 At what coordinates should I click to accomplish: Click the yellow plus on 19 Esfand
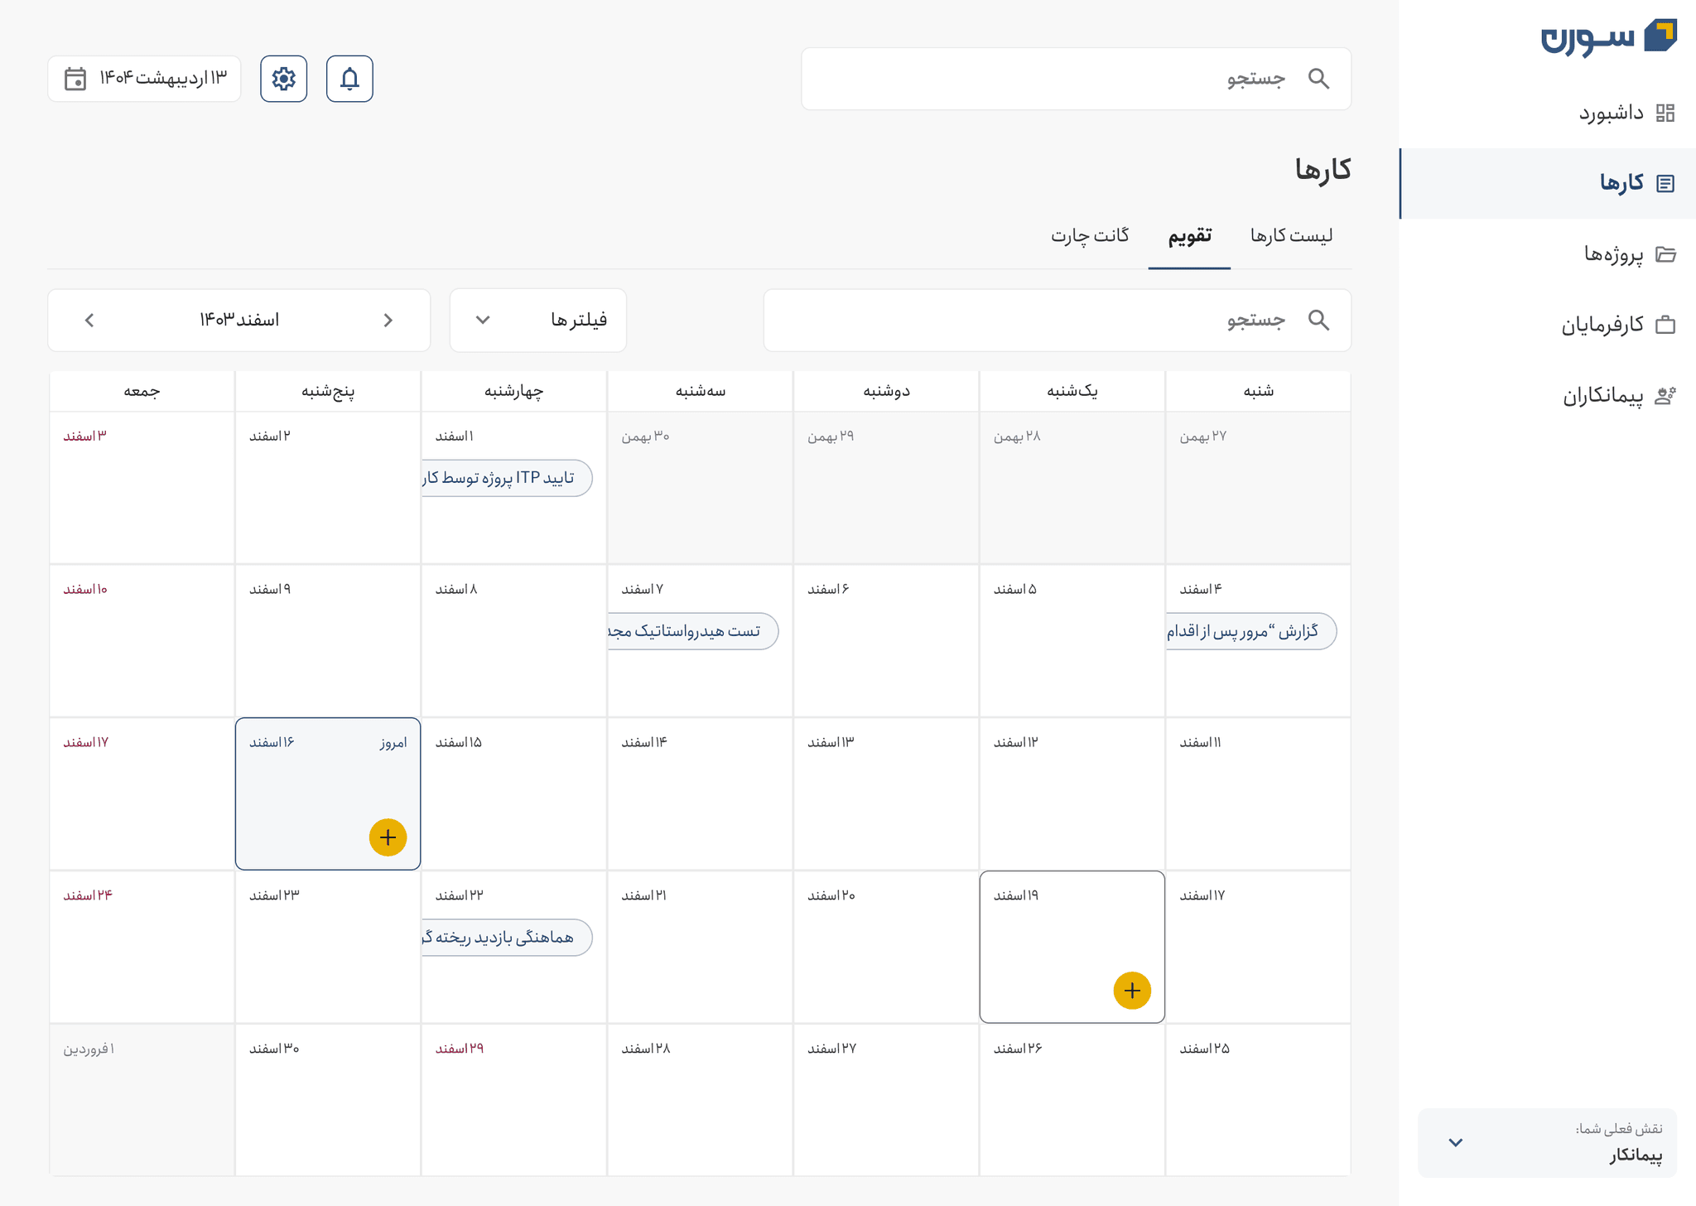click(1132, 991)
